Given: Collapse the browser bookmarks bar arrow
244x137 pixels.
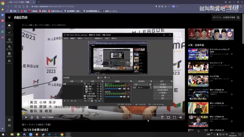Looking at the screenshot, I should 7,11.
